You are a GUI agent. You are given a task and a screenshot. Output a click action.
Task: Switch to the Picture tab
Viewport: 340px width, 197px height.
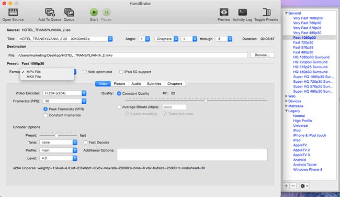(119, 84)
